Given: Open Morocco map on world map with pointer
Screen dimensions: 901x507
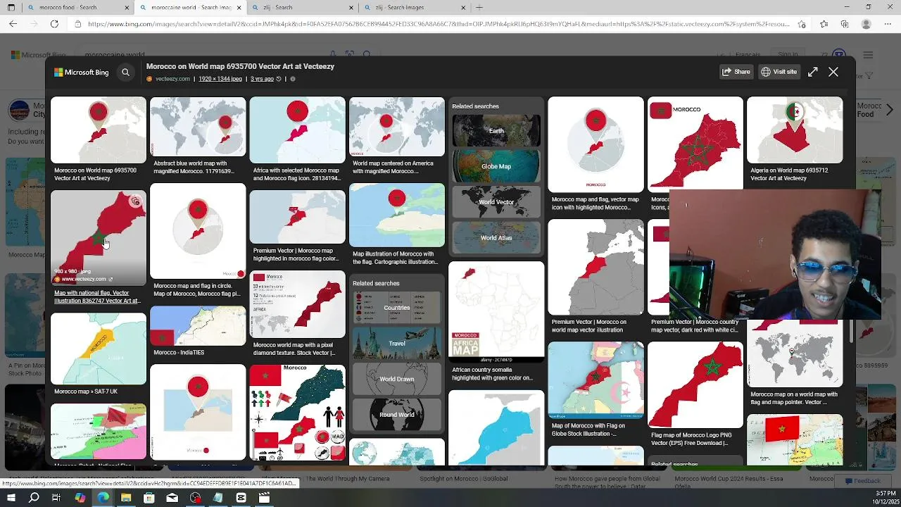Looking at the screenshot, I should coord(795,353).
